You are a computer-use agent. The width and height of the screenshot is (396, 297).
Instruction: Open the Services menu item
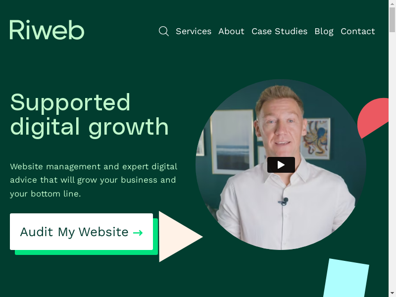point(194,31)
